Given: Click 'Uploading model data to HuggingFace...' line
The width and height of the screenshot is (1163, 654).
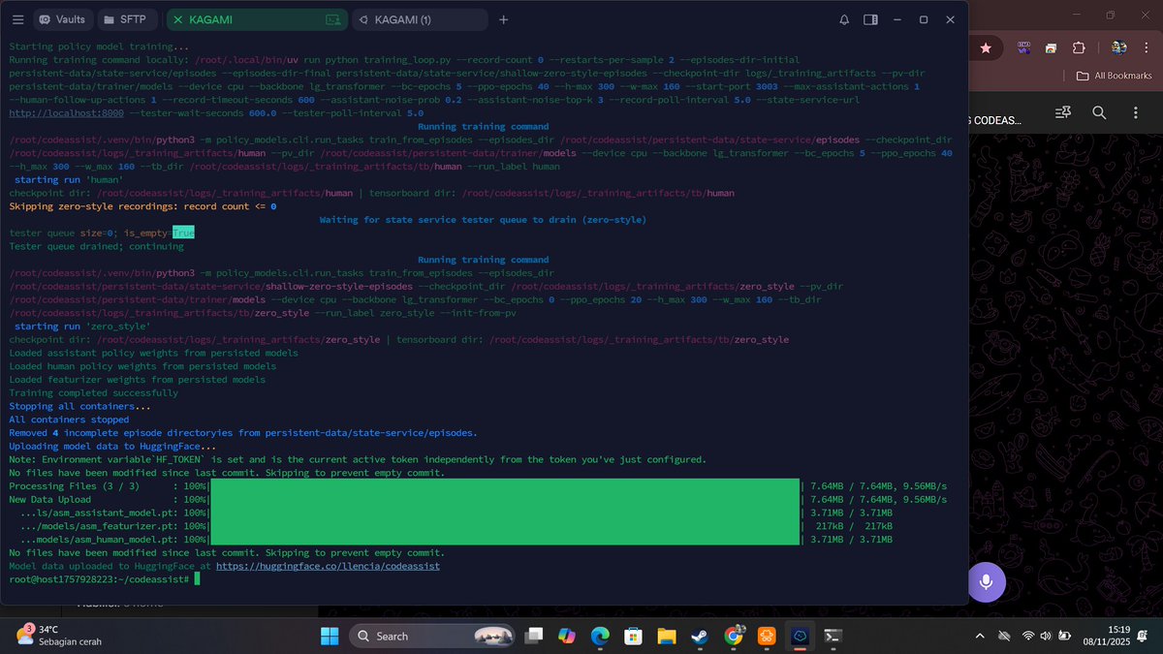Looking at the screenshot, I should (x=112, y=447).
